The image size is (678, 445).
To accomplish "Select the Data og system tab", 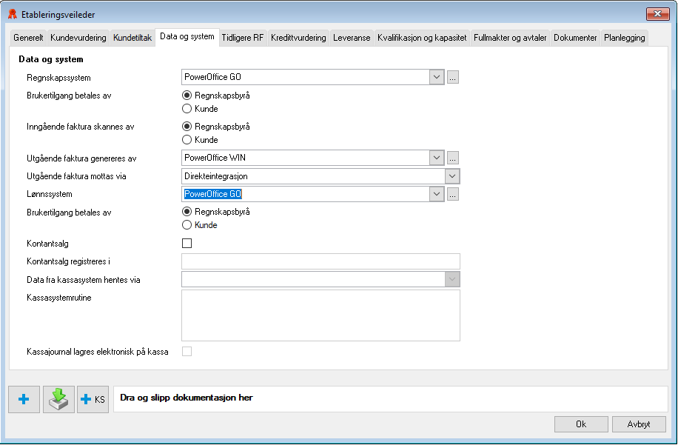I will click(187, 37).
